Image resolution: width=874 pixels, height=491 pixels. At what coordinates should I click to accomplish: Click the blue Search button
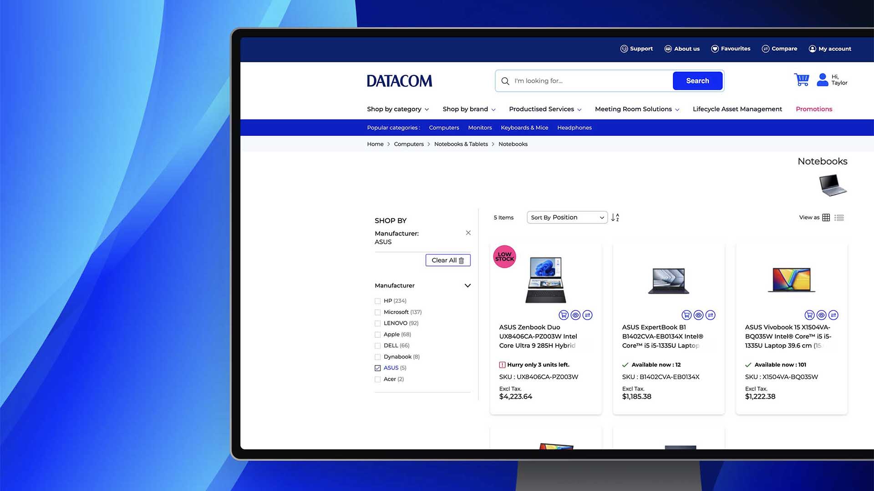click(697, 81)
